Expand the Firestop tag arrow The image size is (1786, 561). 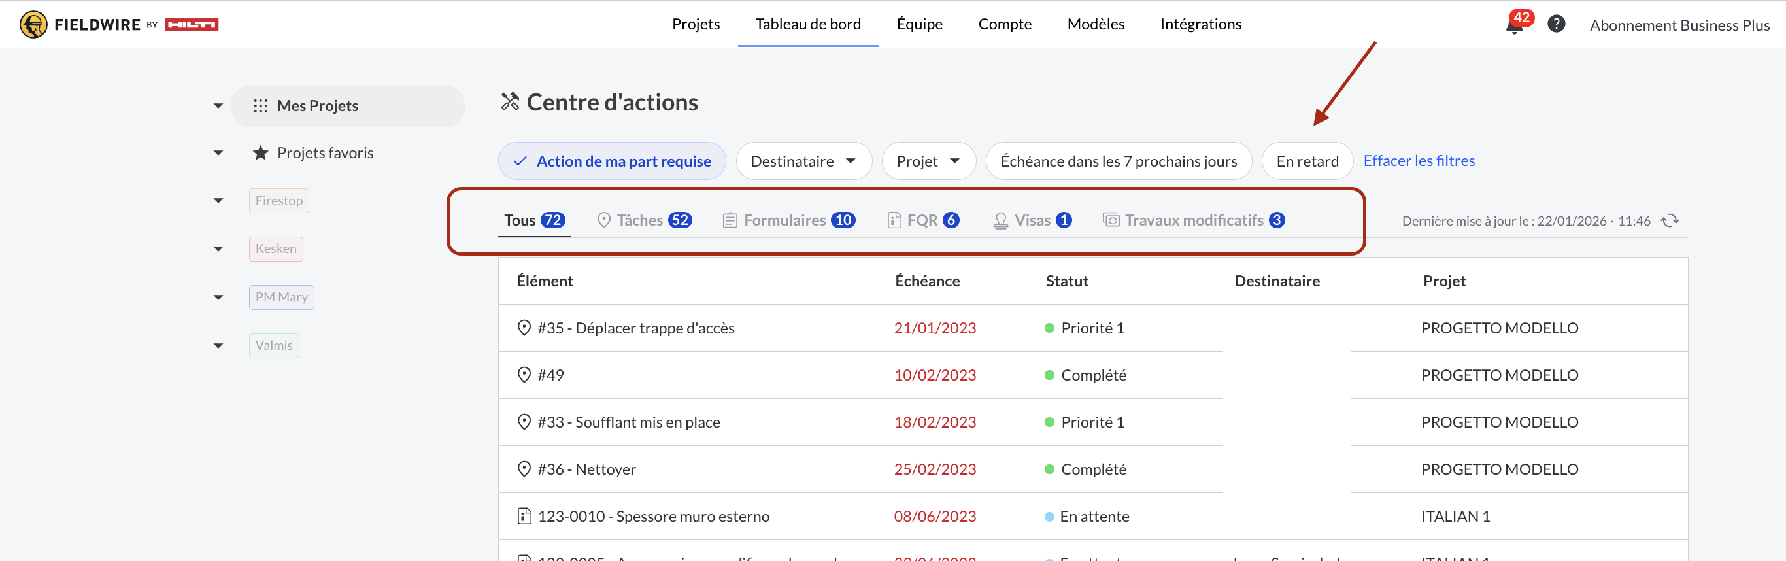click(x=218, y=201)
